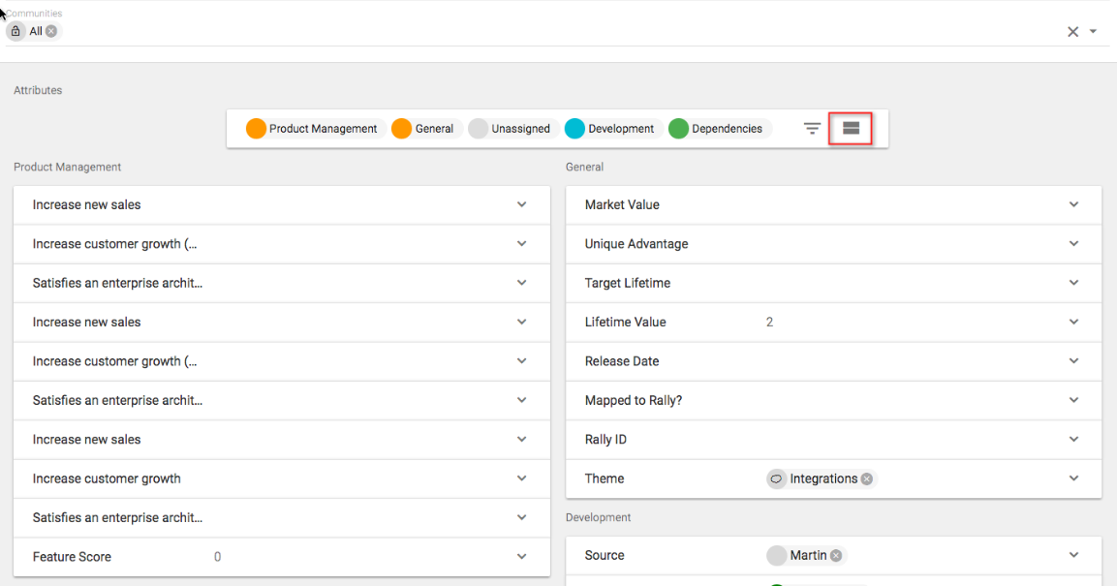The width and height of the screenshot is (1117, 586).
Task: Click the Lifetime Value field value
Action: 770,323
